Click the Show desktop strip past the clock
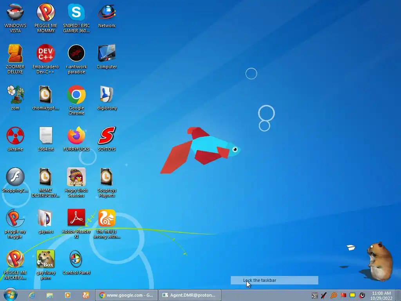This screenshot has height=301, width=401. 398,295
